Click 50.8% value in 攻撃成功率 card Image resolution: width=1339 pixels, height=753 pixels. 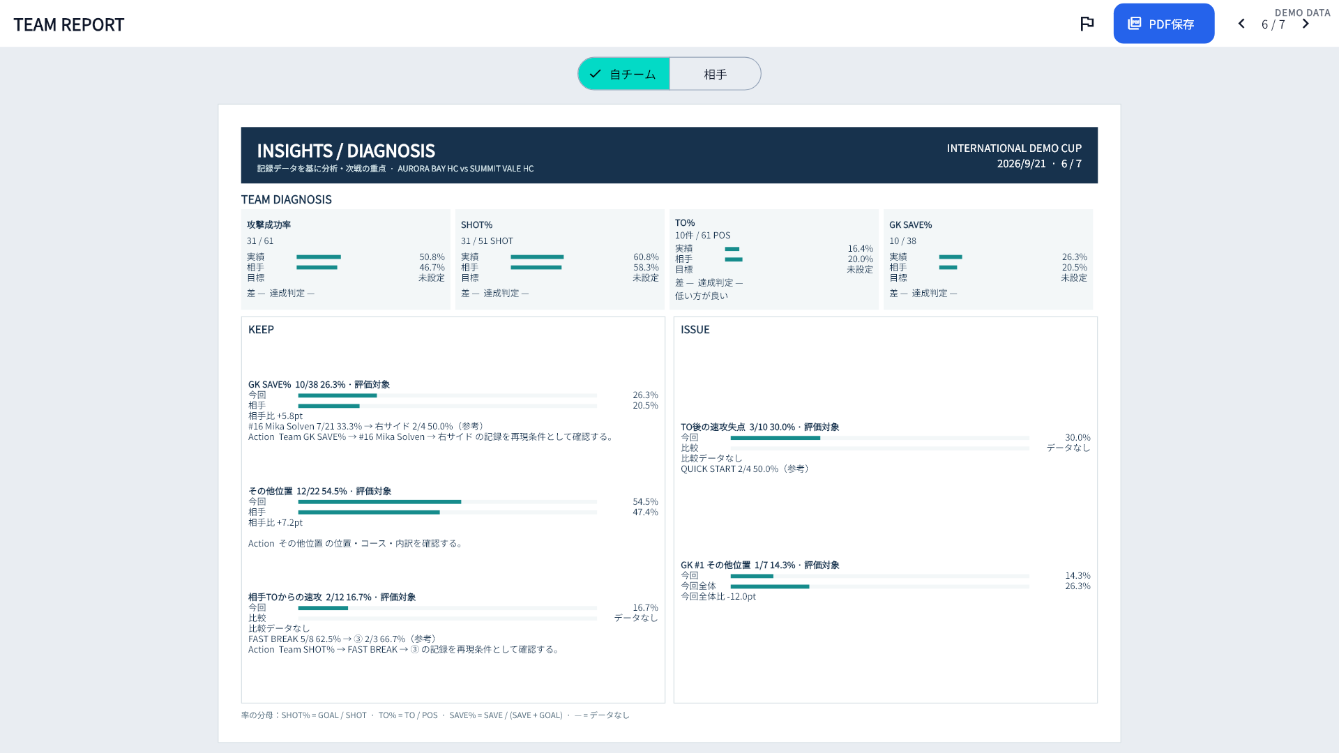coord(432,257)
